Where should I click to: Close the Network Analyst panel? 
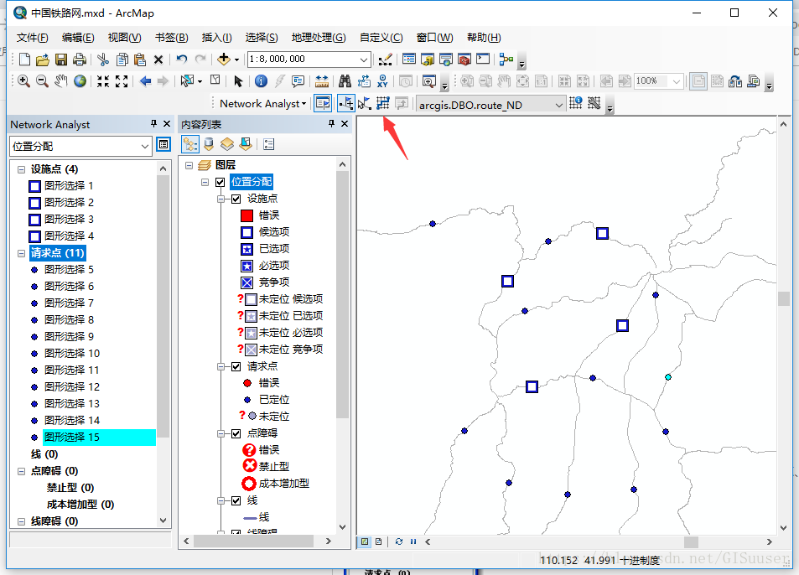tap(167, 124)
